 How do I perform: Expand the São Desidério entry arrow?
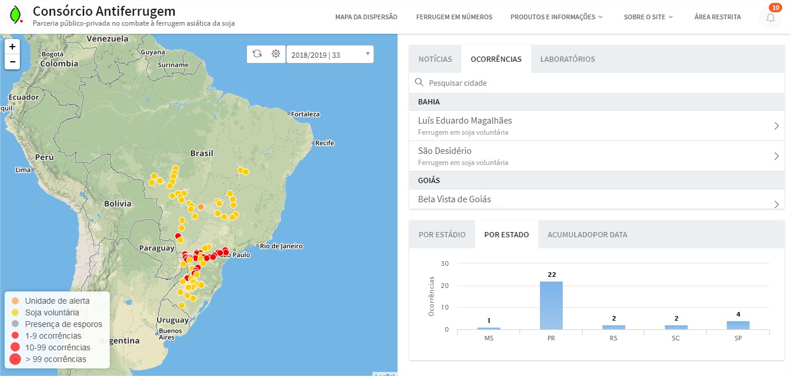click(776, 156)
